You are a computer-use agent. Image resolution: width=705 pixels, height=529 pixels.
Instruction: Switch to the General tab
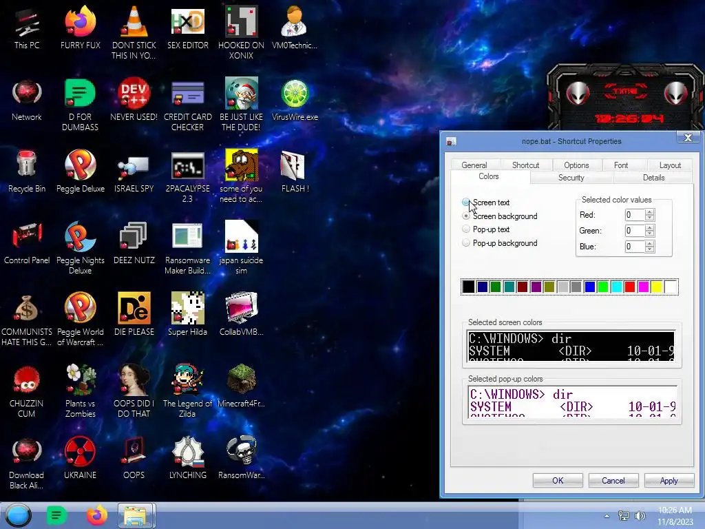pyautogui.click(x=474, y=165)
